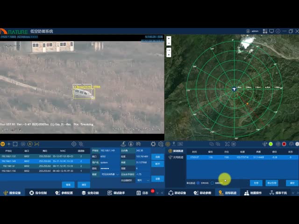Click the green status indicator in radar toolbar
This screenshot has width=299, height=224.
tap(270, 144)
